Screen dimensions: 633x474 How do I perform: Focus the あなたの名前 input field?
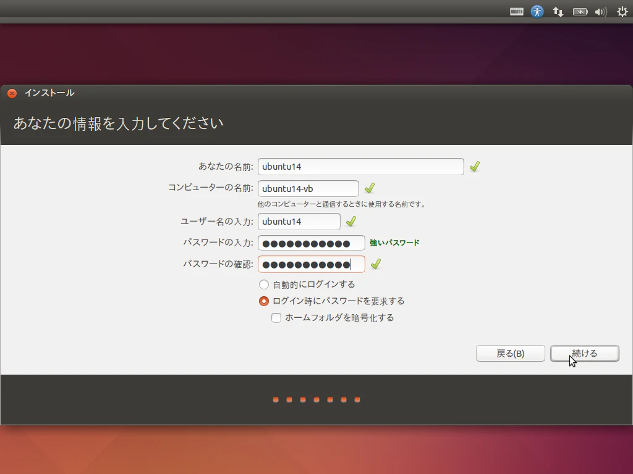(360, 167)
